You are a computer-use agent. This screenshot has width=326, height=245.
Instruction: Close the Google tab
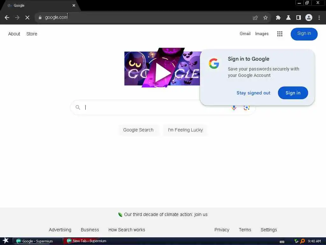point(74,5)
